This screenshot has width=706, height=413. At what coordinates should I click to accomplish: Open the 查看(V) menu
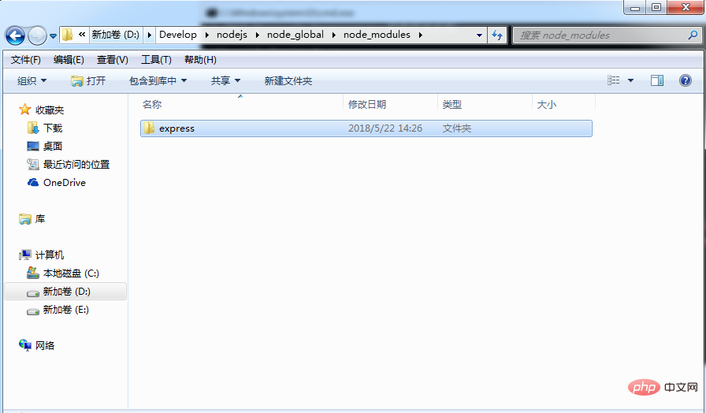[x=112, y=59]
